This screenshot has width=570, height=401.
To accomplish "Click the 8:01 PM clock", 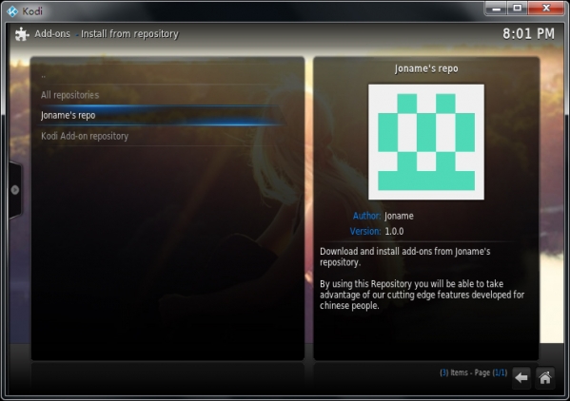I will 528,34.
